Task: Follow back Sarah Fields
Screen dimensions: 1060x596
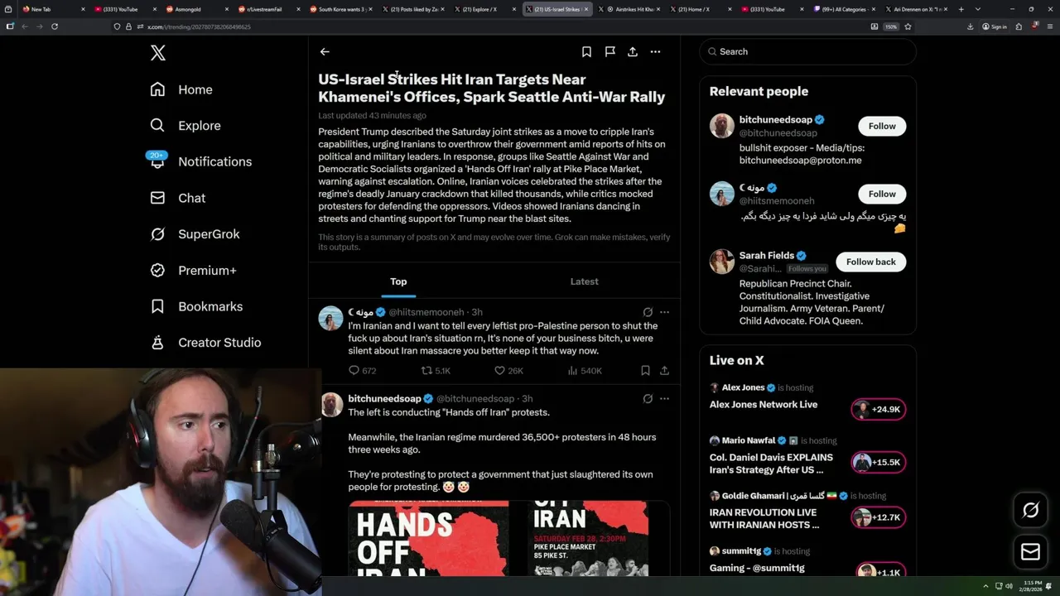Action: point(870,262)
